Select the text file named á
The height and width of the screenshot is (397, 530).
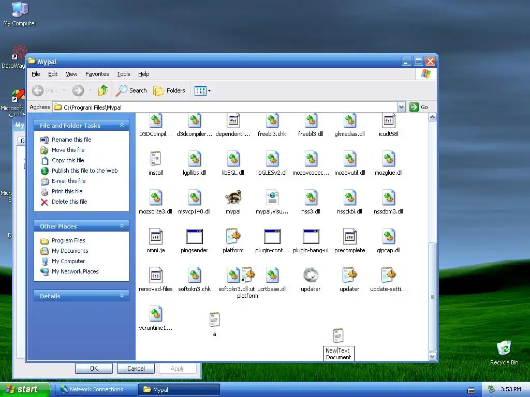[214, 320]
